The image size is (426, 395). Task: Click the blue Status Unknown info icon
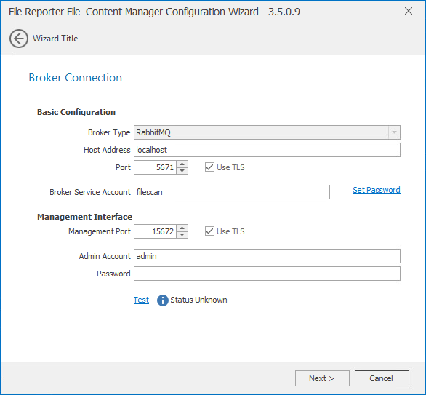(162, 300)
